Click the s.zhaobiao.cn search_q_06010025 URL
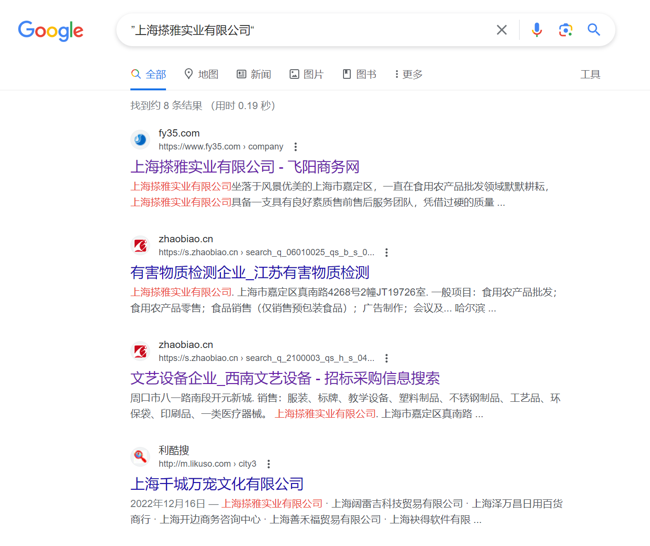650x546 pixels. coord(267,252)
